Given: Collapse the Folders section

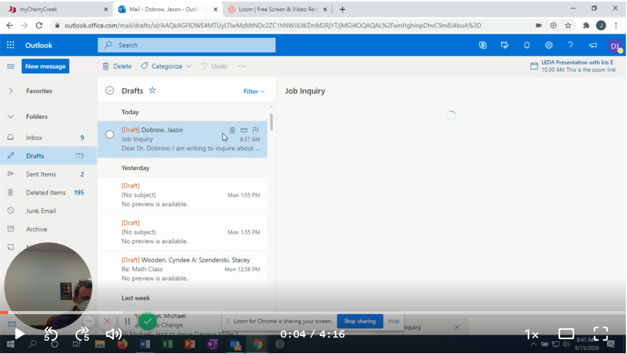Looking at the screenshot, I should point(11,116).
